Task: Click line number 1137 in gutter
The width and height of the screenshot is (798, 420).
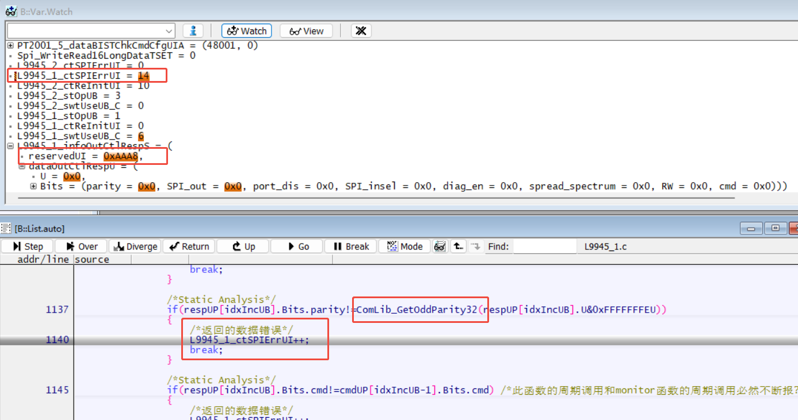Action: 57,310
